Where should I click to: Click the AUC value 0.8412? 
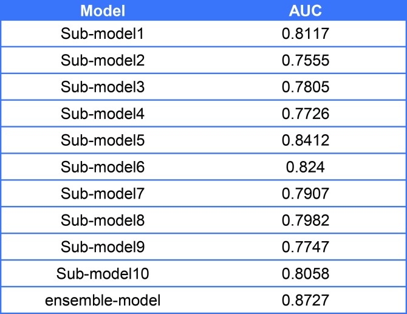pyautogui.click(x=306, y=140)
